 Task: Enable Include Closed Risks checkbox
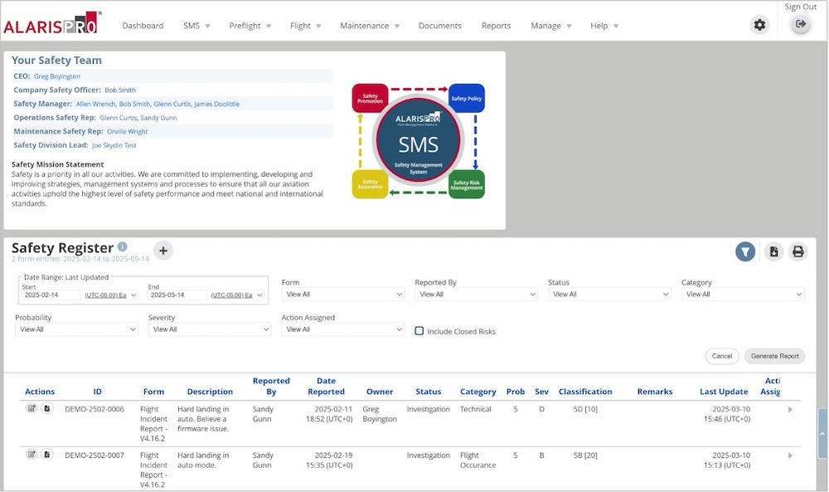tap(419, 331)
